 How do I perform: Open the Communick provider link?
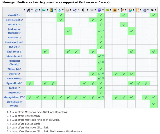pyautogui.click(x=14, y=20)
